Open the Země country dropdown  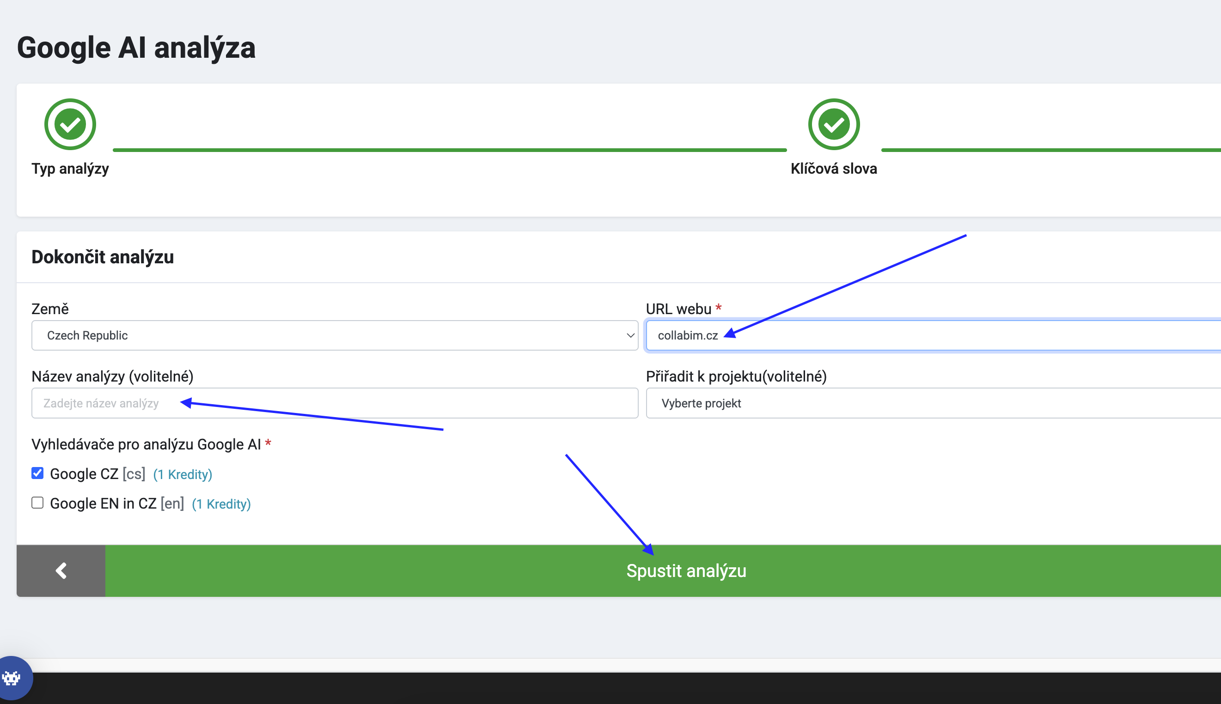coord(335,335)
